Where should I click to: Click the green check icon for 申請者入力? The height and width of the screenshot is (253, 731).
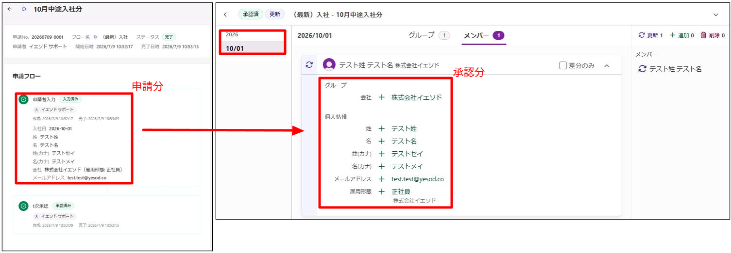point(23,99)
